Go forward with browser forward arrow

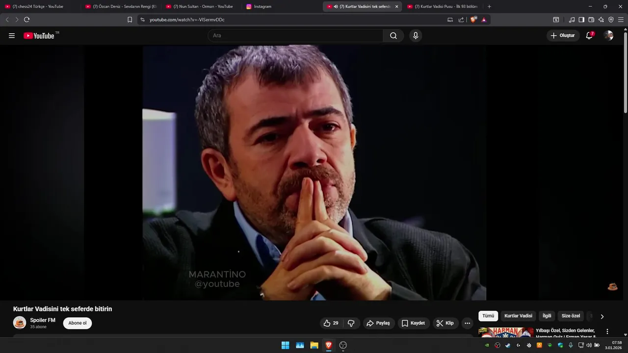[17, 20]
